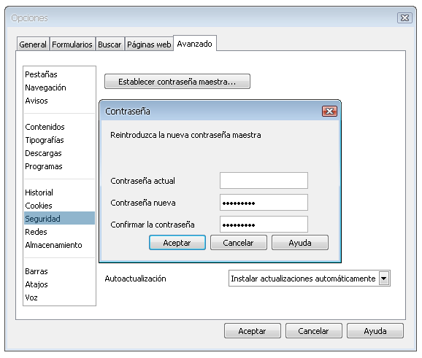Open the Formularios tab

click(72, 44)
